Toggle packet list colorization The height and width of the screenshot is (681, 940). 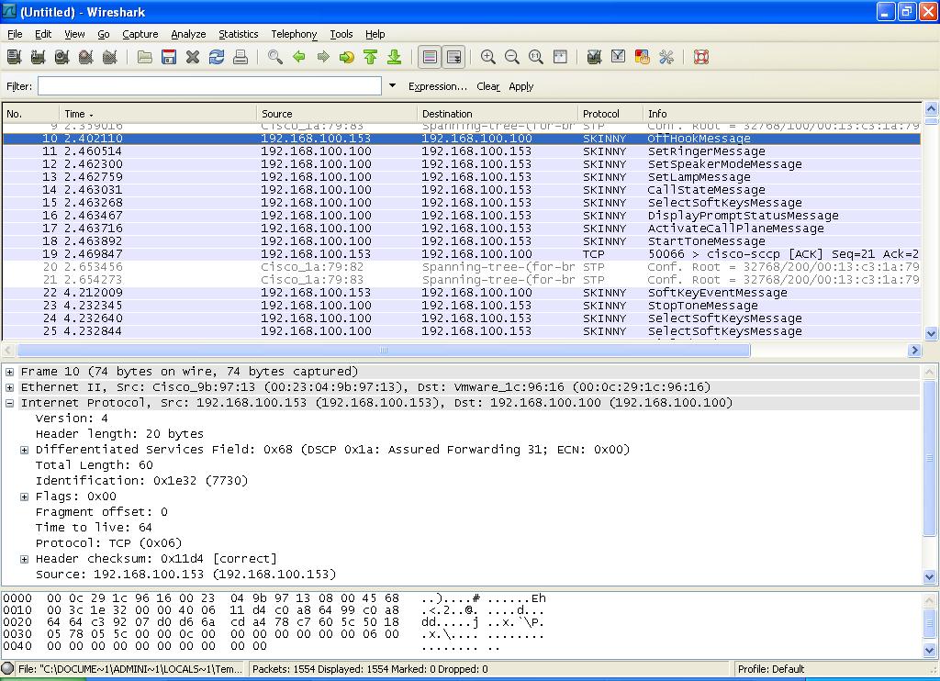[x=430, y=57]
